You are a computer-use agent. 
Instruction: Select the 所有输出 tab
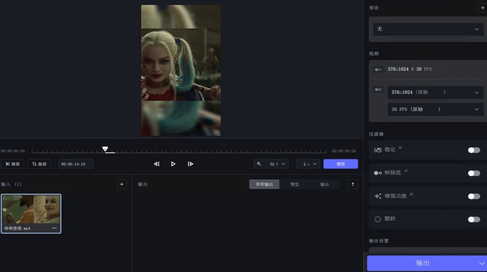pyautogui.click(x=264, y=184)
